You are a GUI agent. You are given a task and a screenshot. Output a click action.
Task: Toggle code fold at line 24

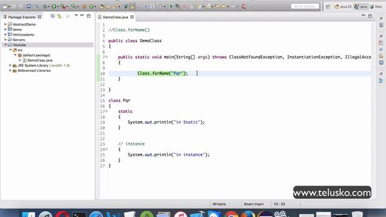click(x=106, y=149)
